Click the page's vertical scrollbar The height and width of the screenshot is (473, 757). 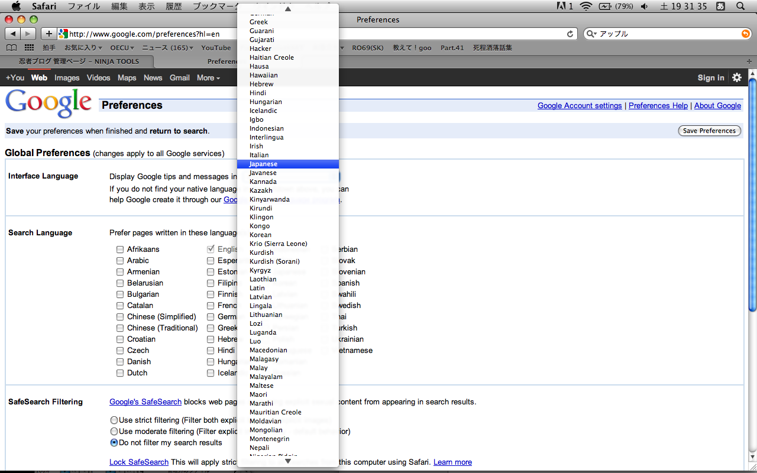pyautogui.click(x=752, y=195)
